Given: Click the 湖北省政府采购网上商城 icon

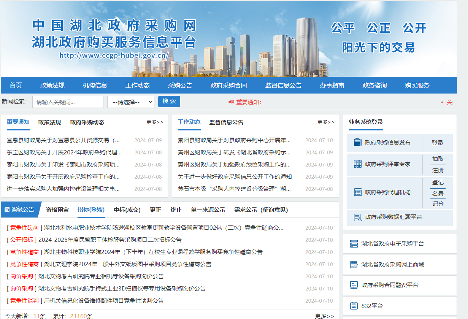Looking at the screenshot, I should (354, 265).
